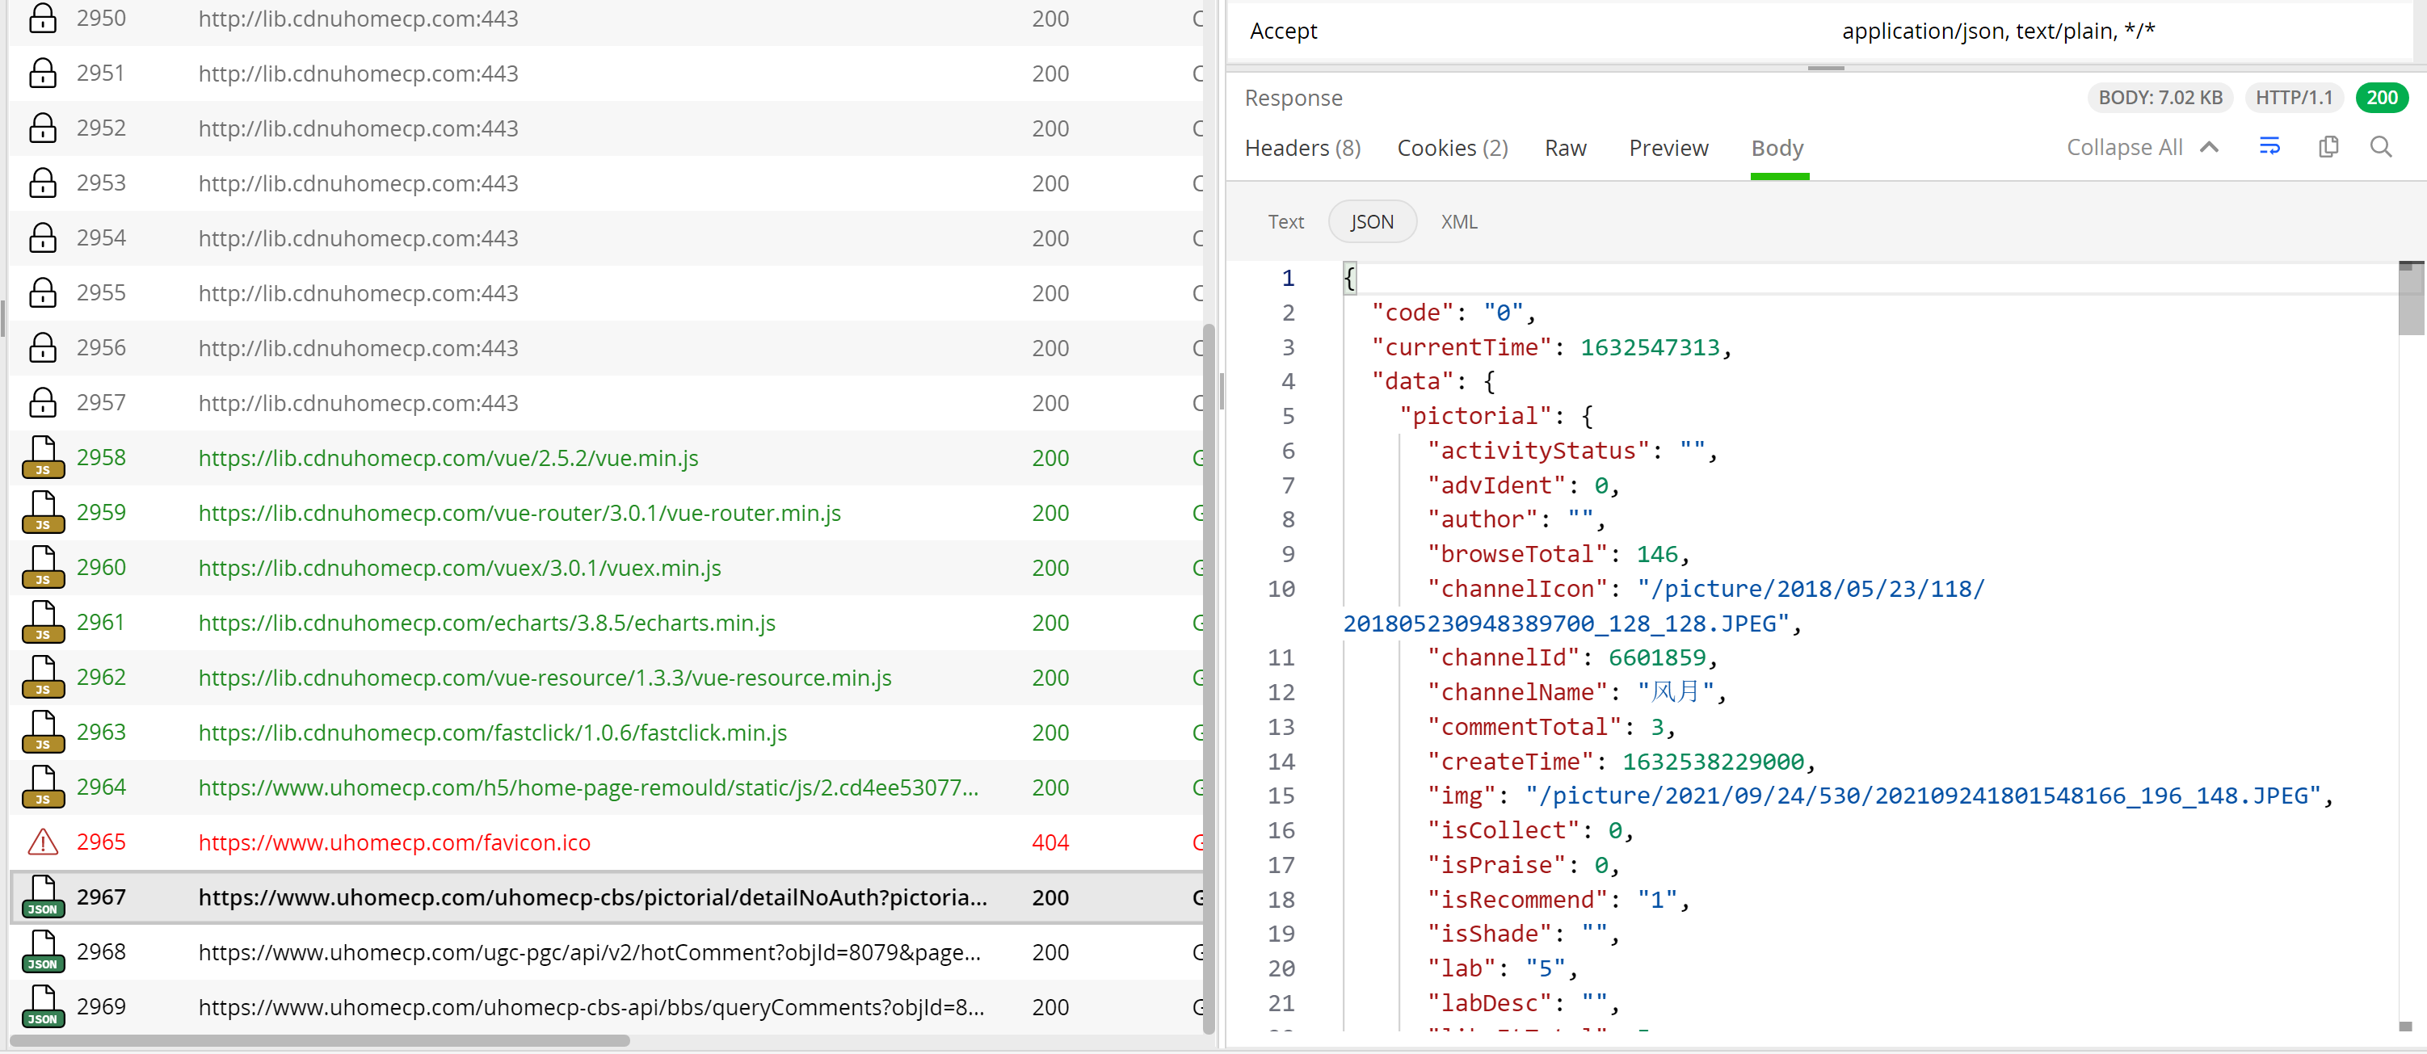Select the vuex.min.js request
The image size is (2427, 1054).
coord(606,568)
